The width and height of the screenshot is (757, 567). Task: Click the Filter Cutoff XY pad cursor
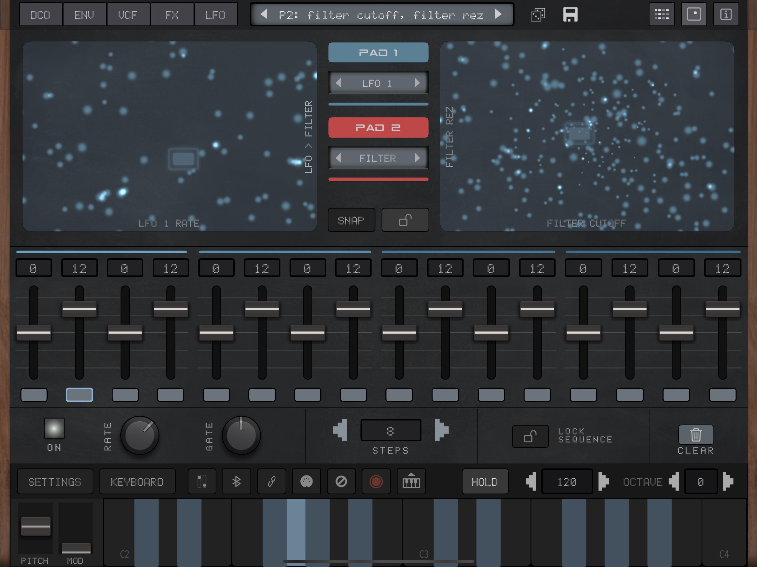click(579, 133)
